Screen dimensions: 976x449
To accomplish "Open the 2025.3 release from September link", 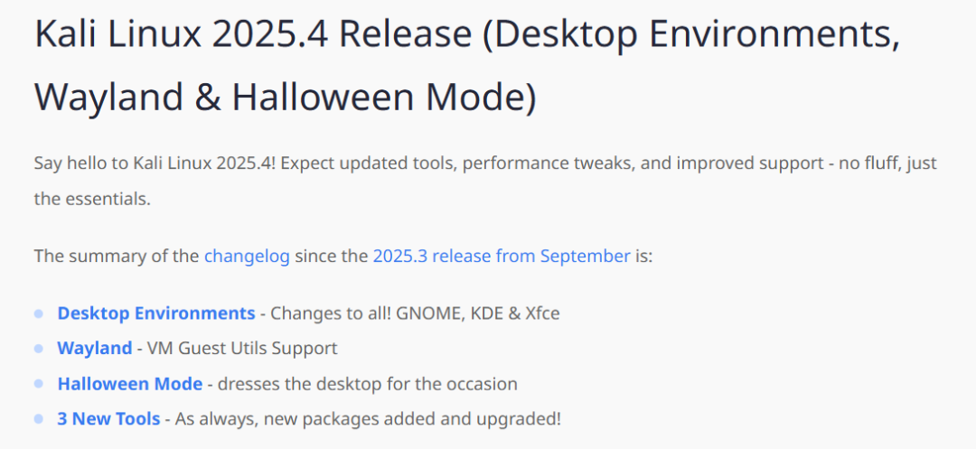I will click(502, 257).
